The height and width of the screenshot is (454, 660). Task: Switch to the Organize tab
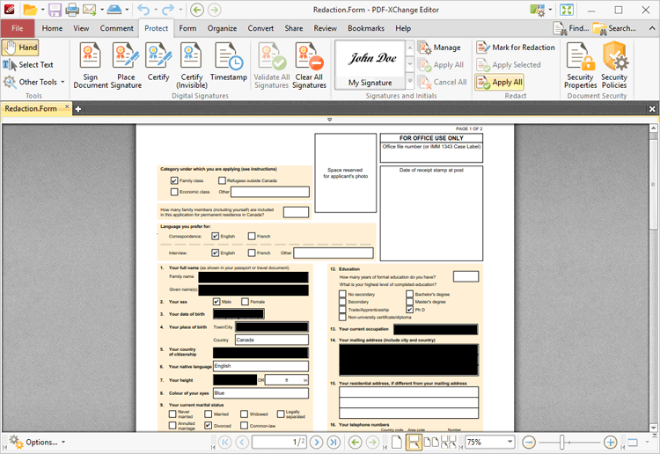pos(222,28)
